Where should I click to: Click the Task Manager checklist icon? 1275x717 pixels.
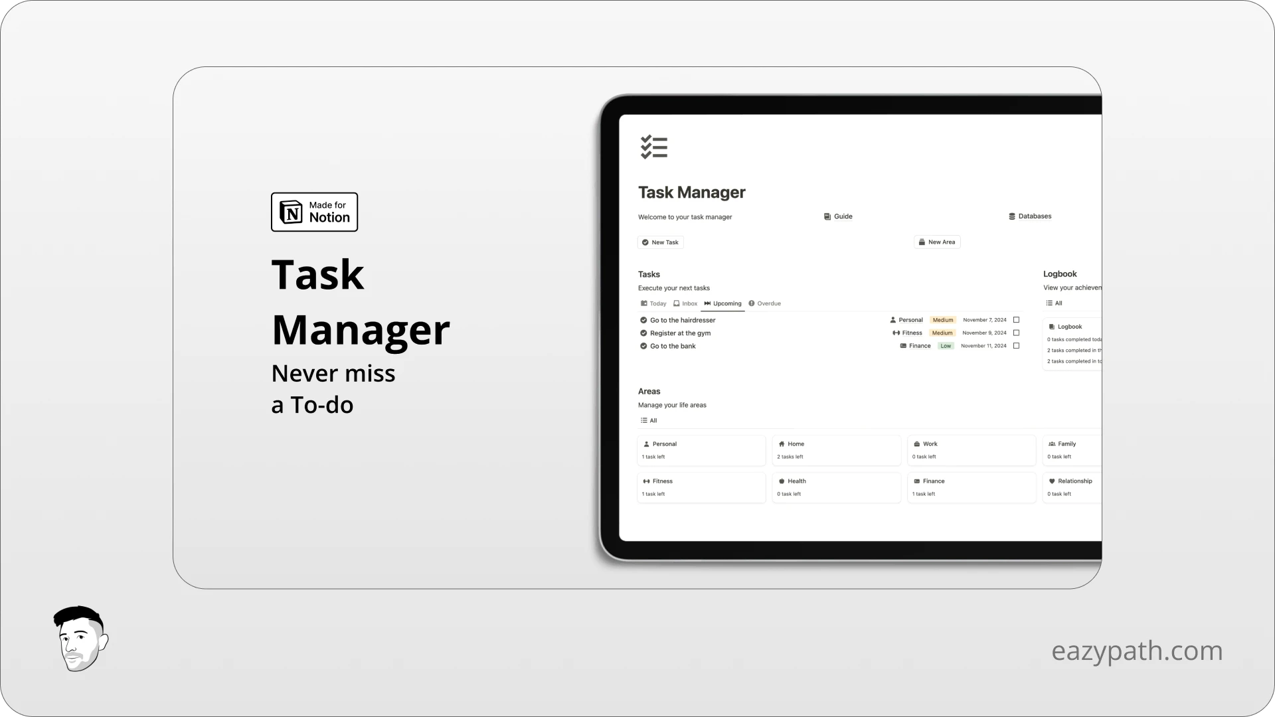tap(653, 147)
